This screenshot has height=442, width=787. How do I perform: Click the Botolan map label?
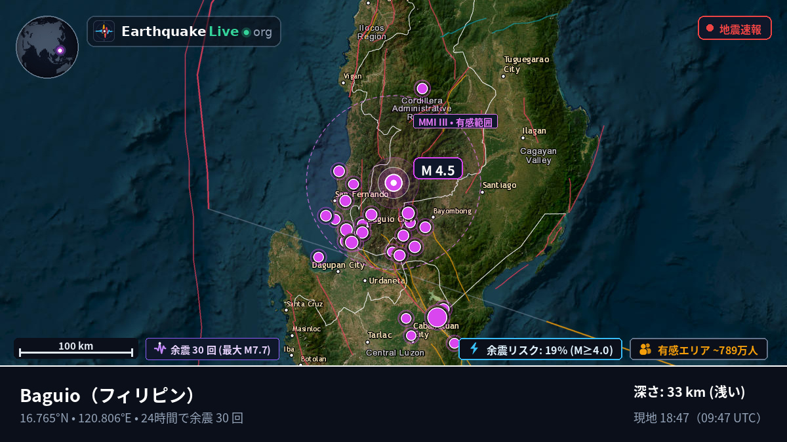[x=313, y=359]
